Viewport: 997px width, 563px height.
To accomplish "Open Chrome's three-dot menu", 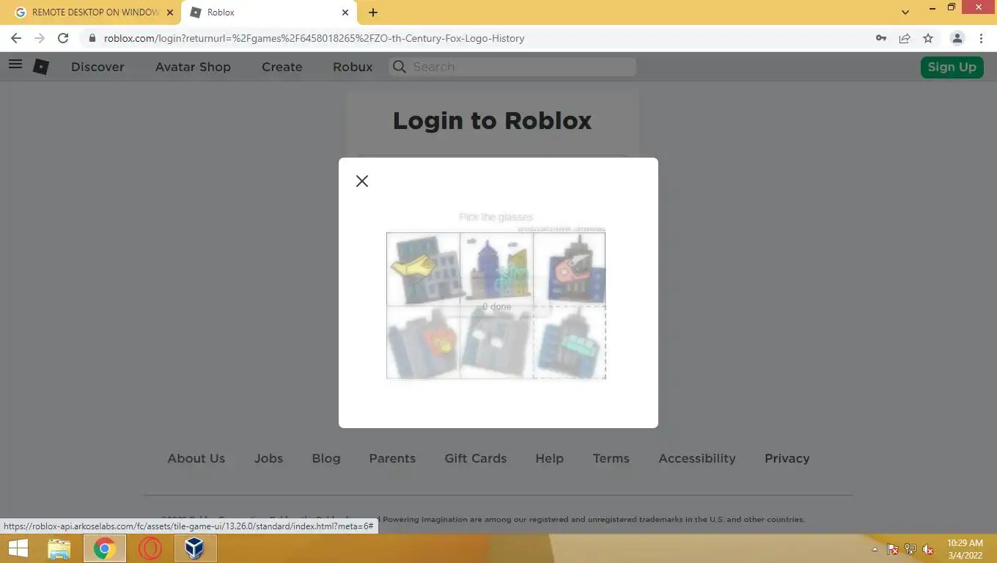I will point(982,38).
